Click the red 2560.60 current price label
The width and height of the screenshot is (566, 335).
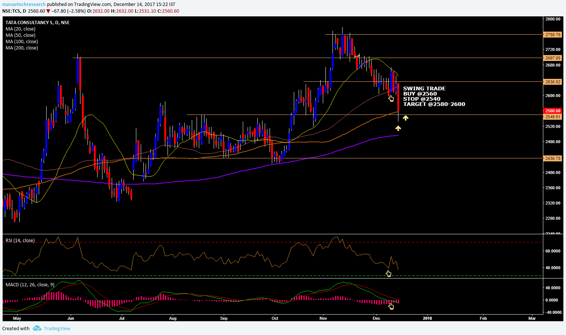point(553,111)
